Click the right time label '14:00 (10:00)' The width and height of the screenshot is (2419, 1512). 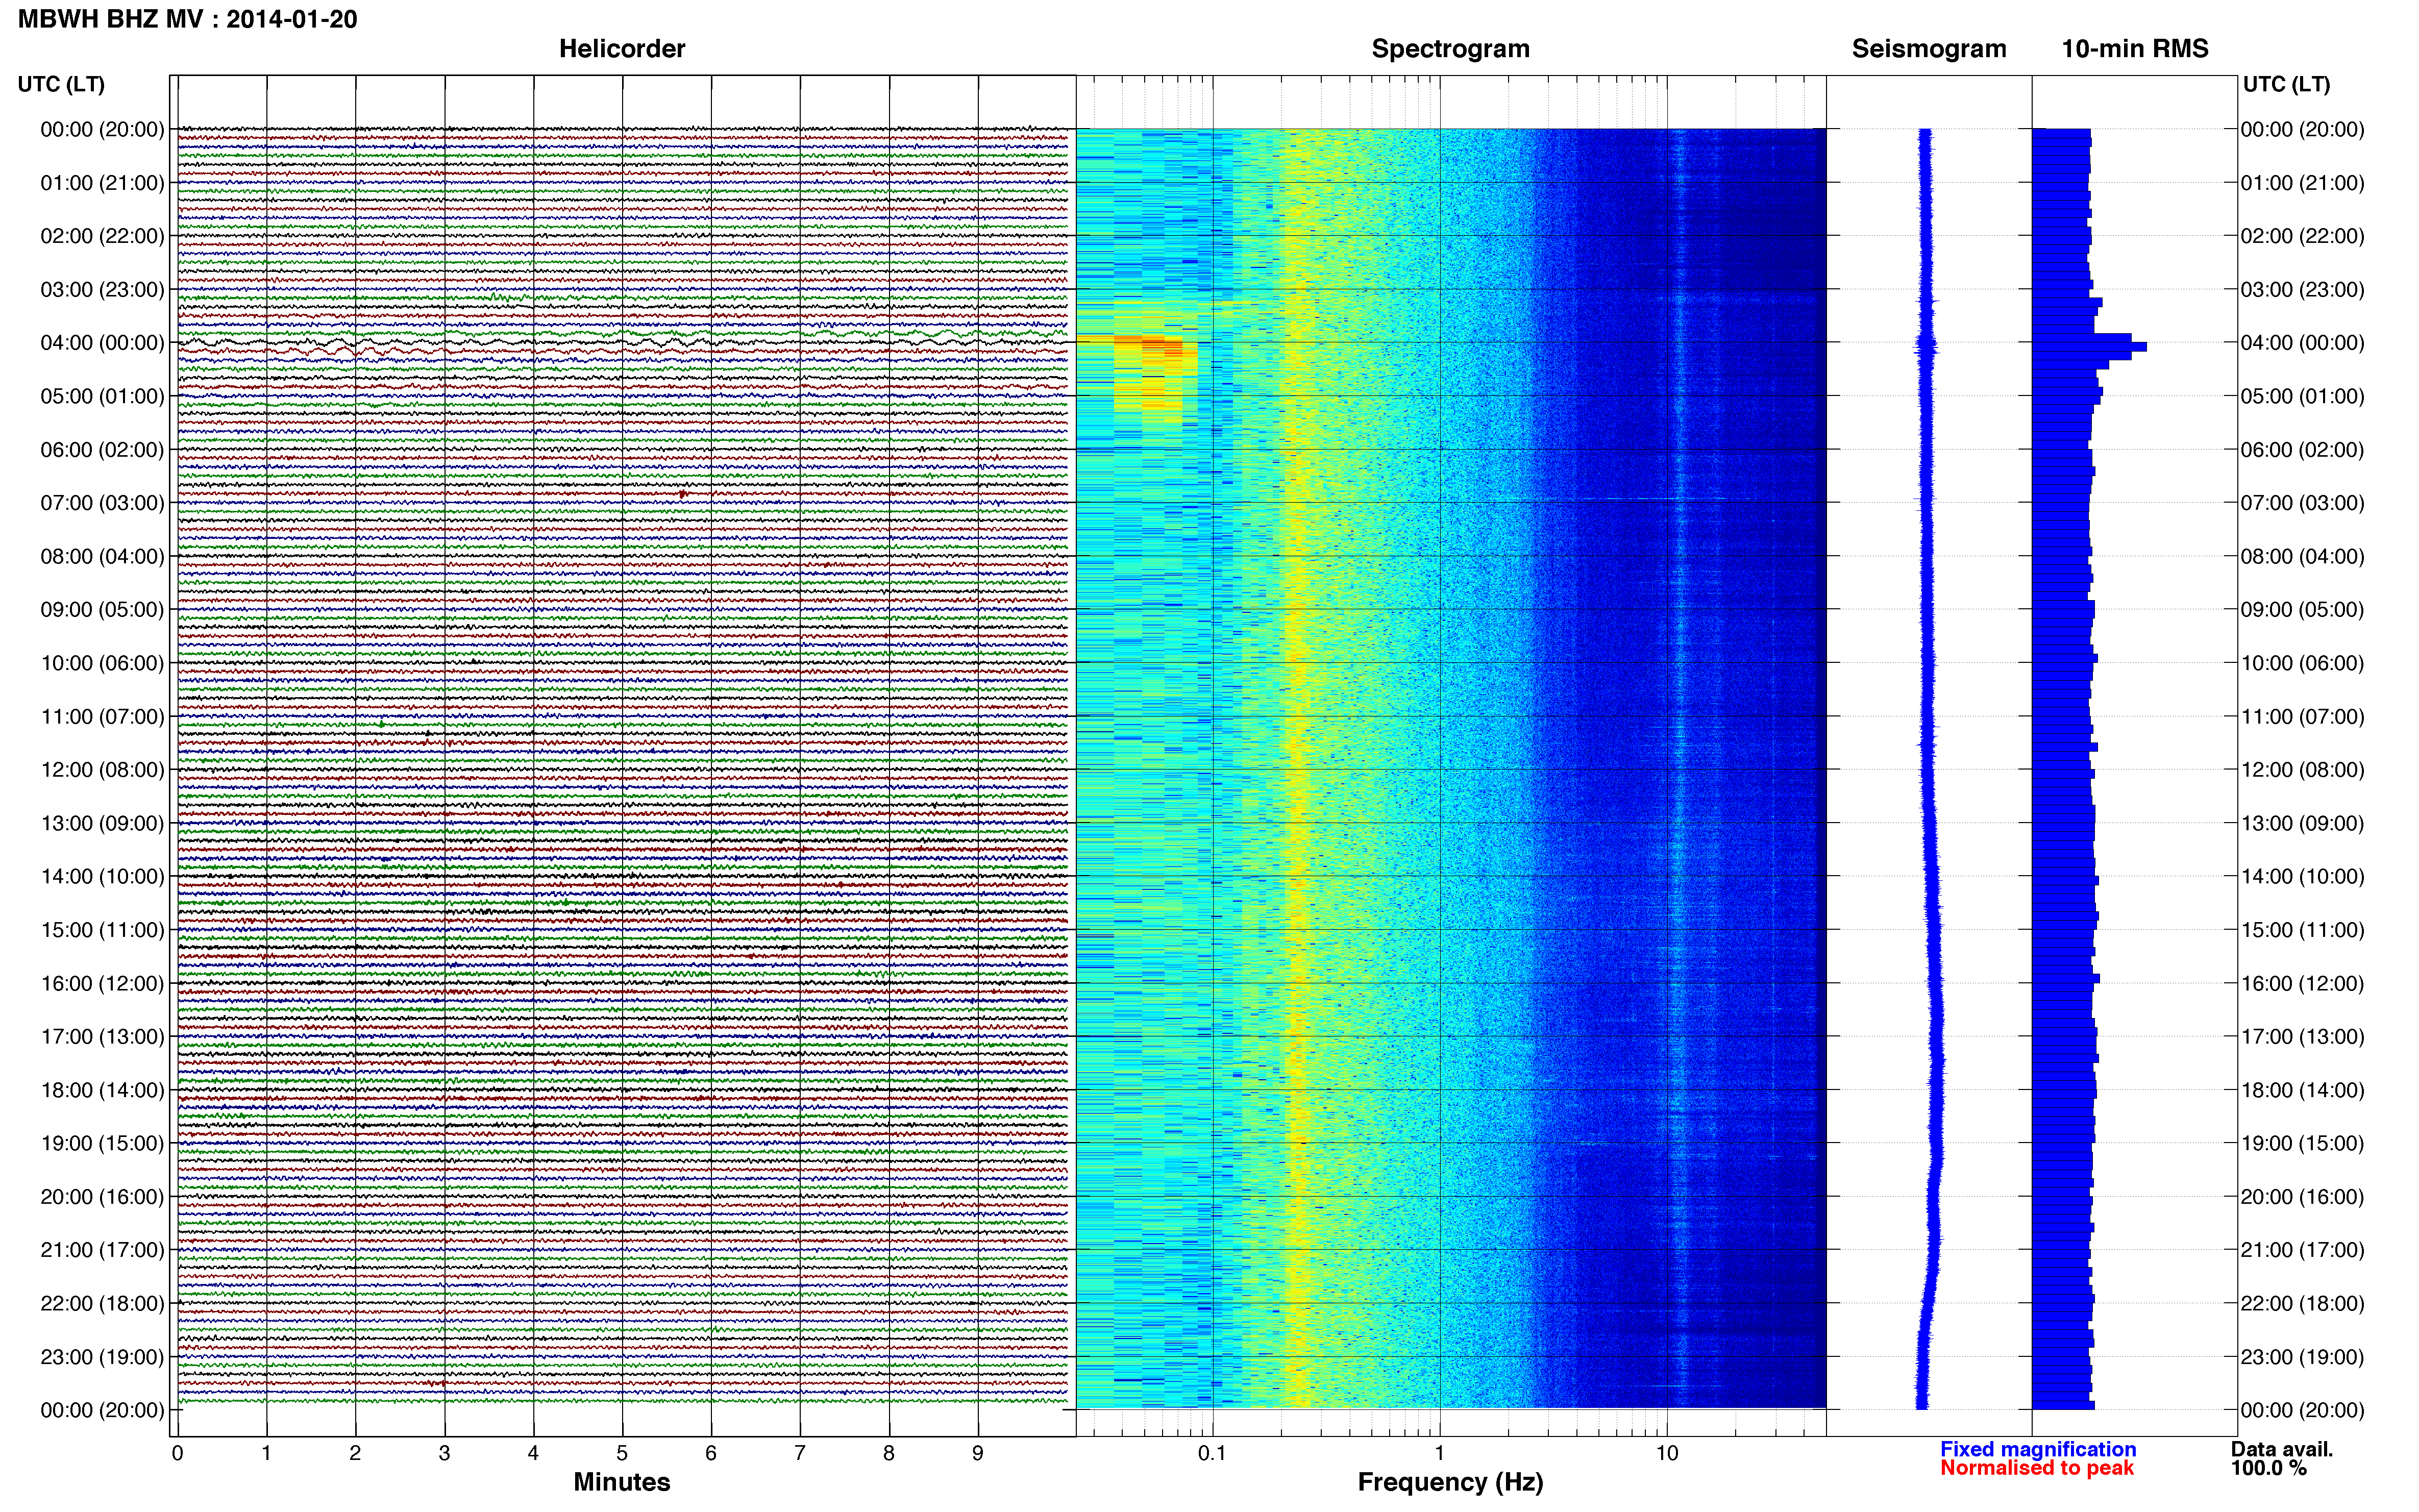pyautogui.click(x=2302, y=877)
